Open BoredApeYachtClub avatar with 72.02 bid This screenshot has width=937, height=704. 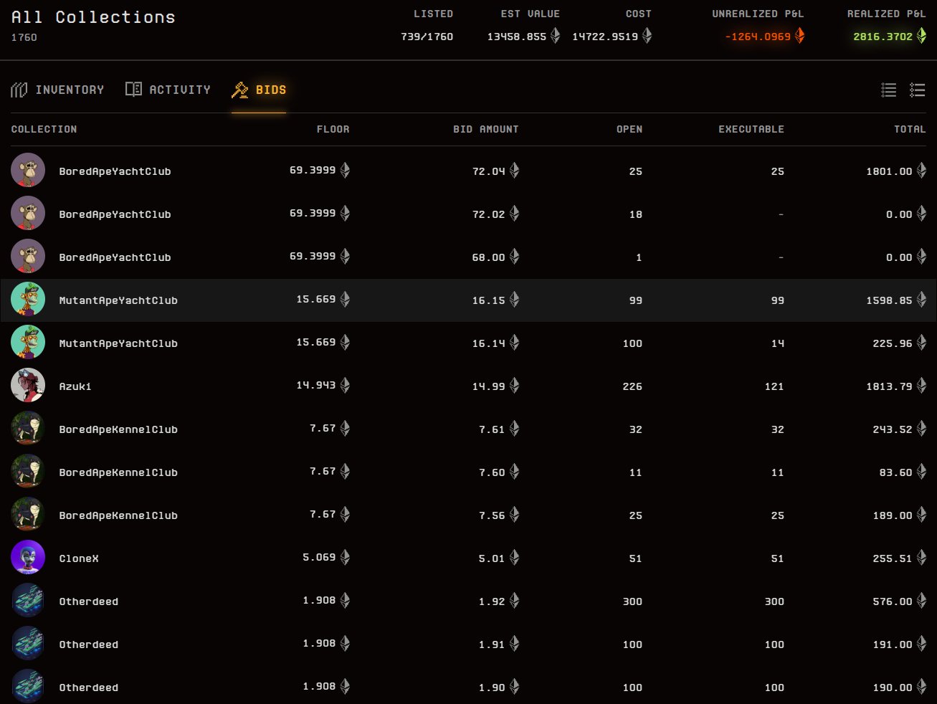(28, 214)
